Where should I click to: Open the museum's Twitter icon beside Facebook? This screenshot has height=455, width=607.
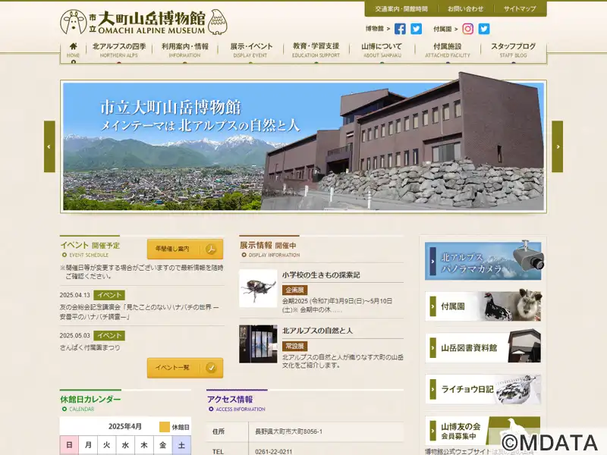tap(416, 29)
